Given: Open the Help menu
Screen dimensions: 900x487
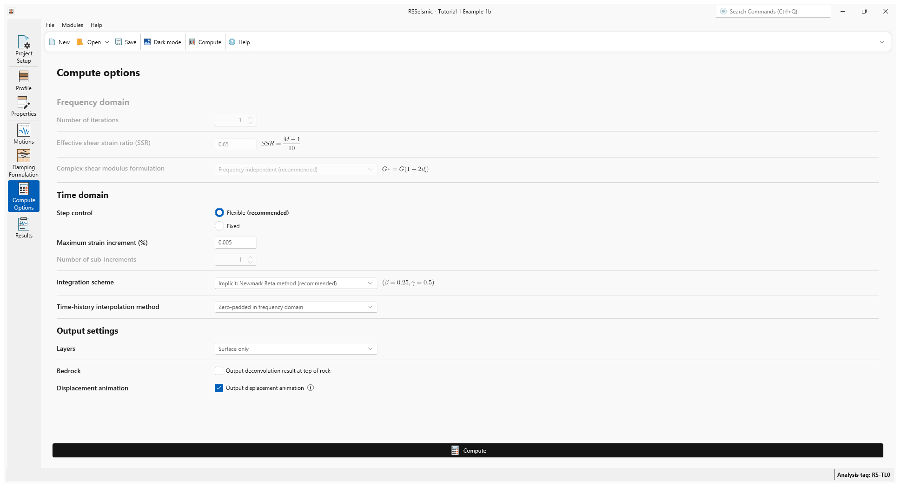Looking at the screenshot, I should point(96,25).
